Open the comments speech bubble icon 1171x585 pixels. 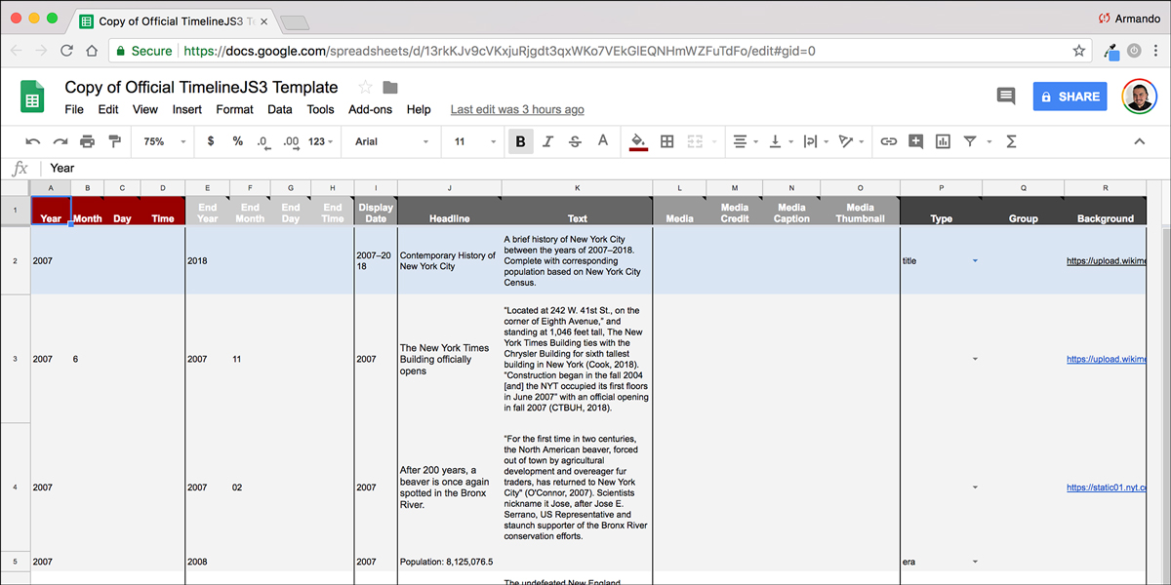[1005, 96]
